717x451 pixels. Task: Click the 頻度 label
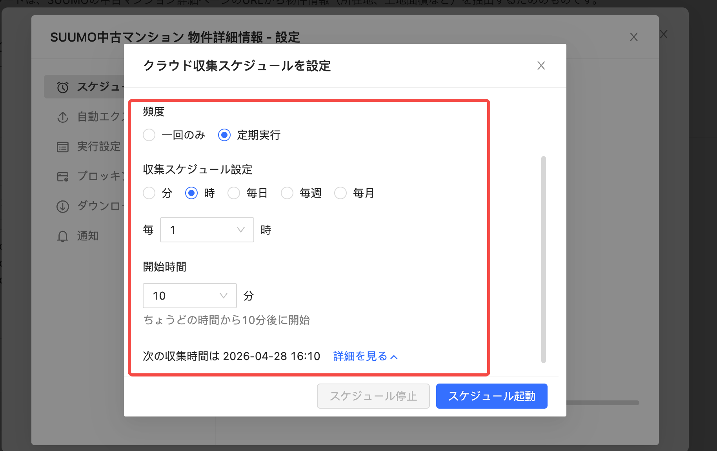click(154, 112)
